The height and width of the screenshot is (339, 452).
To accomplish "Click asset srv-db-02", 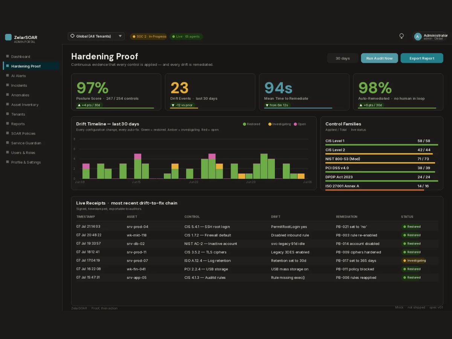I will coord(136,244).
